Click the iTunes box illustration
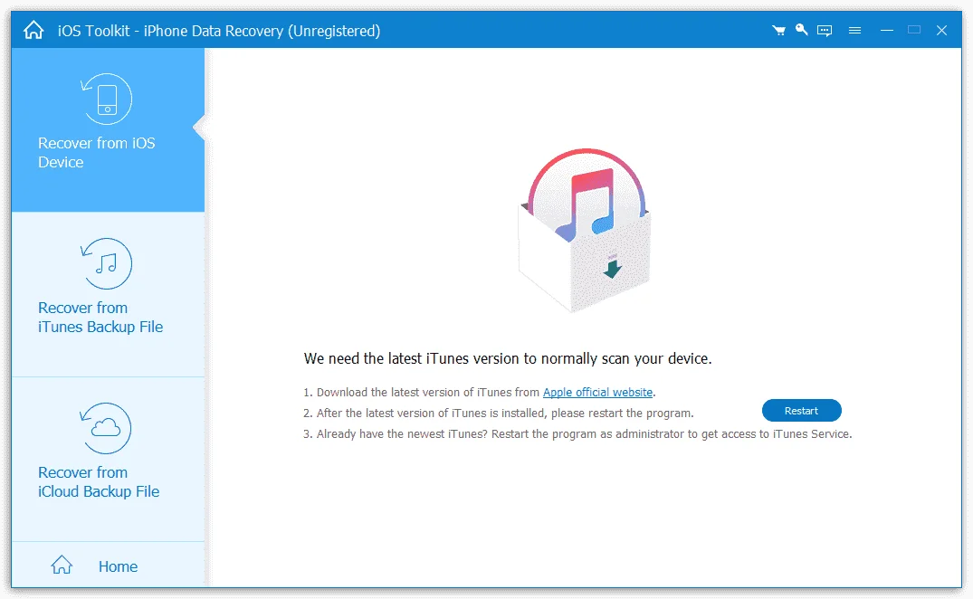Viewport: 973px width, 599px height. pyautogui.click(x=586, y=230)
